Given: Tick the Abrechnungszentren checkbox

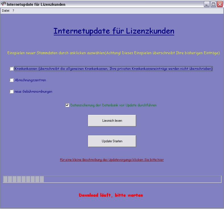Looking at the screenshot, I should pyautogui.click(x=12, y=80).
